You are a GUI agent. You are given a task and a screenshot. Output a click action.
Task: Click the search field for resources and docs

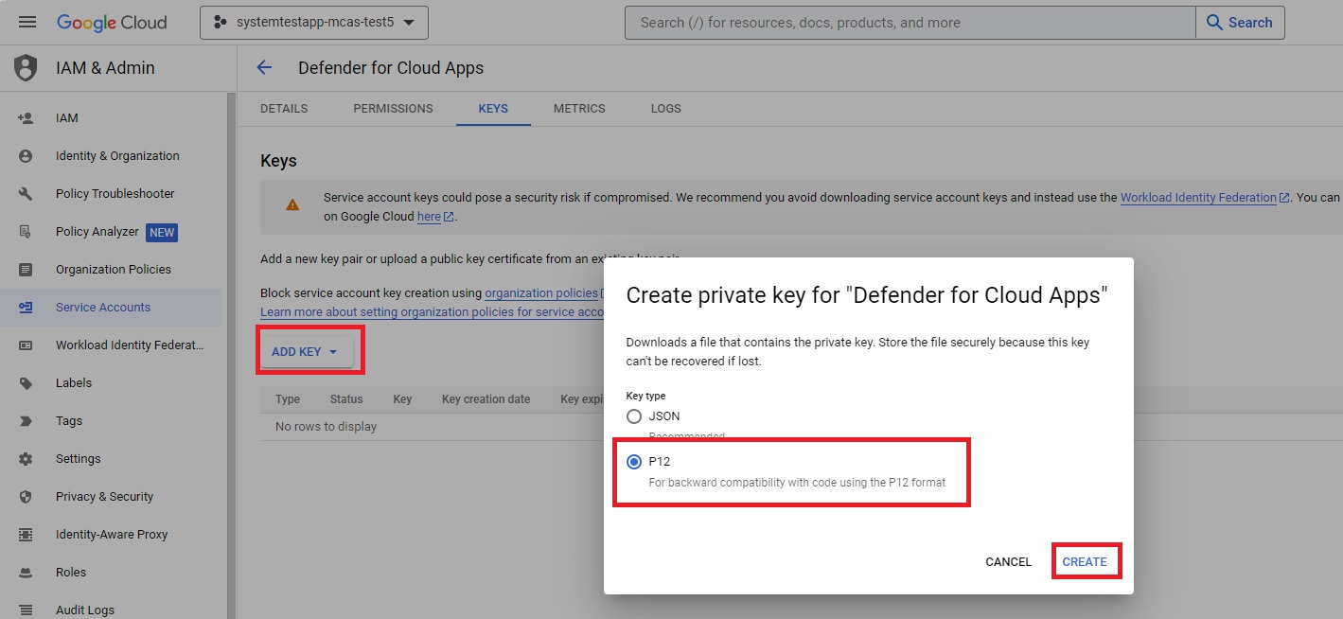[909, 23]
